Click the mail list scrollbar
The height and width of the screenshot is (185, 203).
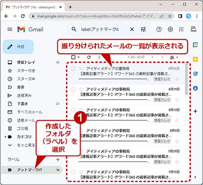click(x=186, y=79)
